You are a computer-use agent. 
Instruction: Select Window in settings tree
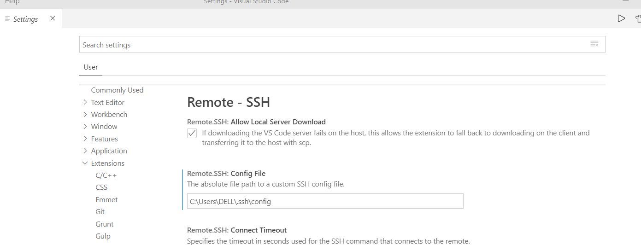click(x=104, y=126)
